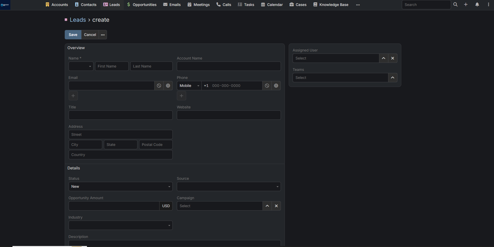Add another phone number row
Viewport: 494px width, 247px height.
point(181,96)
